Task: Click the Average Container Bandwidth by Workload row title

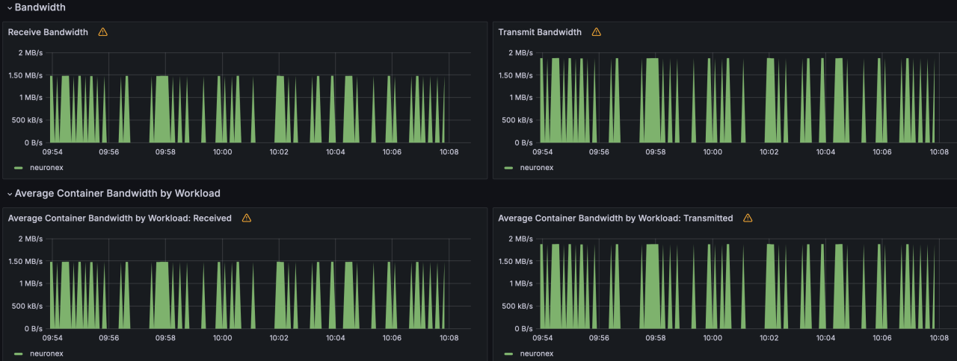Action: [x=117, y=193]
